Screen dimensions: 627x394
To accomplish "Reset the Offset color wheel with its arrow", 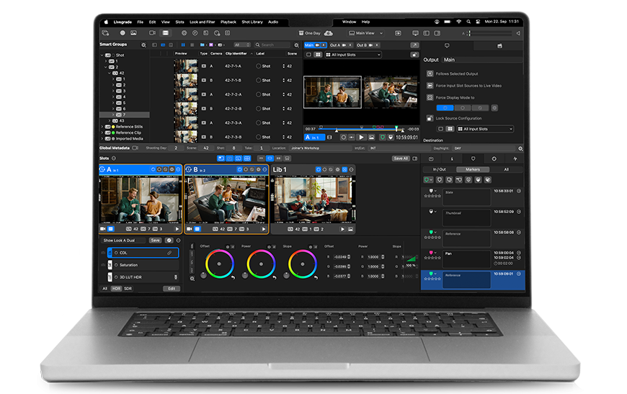I will (x=233, y=277).
